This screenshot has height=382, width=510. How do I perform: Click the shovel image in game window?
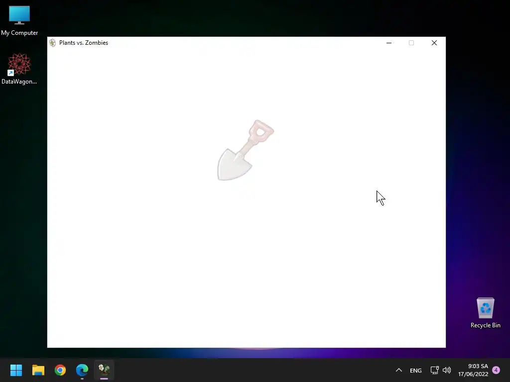[x=245, y=150]
